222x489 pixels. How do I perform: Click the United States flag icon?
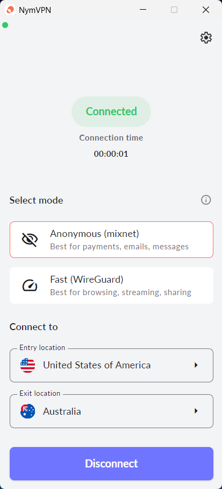click(x=28, y=365)
